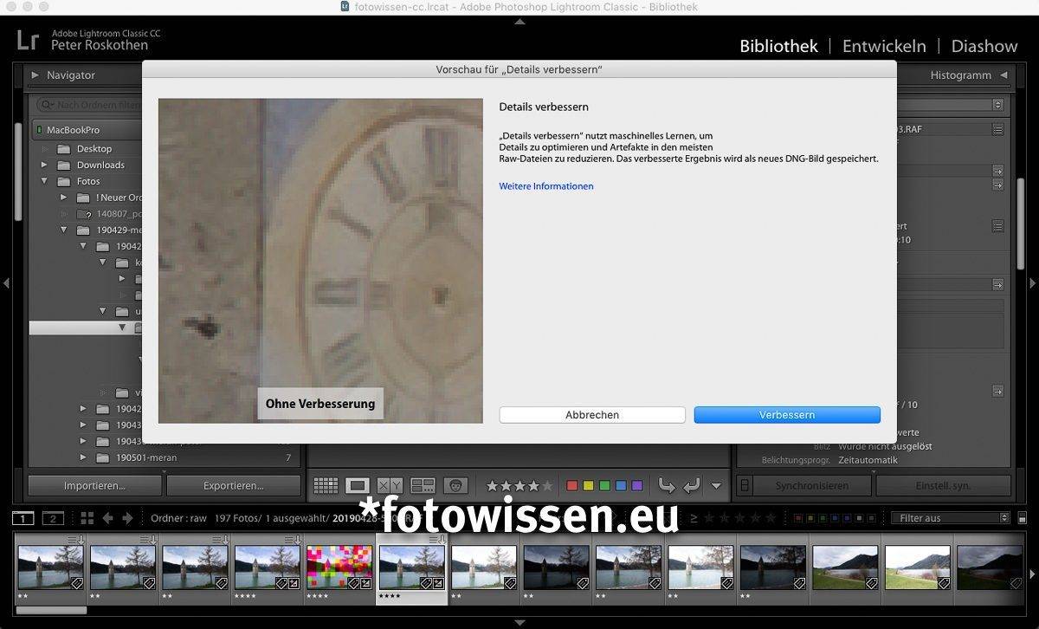Set yellow color label in toolbar
Viewport: 1039px width, 629px height.
pos(588,486)
